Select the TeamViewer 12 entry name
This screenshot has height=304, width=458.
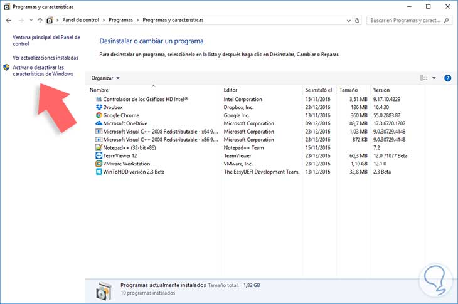point(120,156)
